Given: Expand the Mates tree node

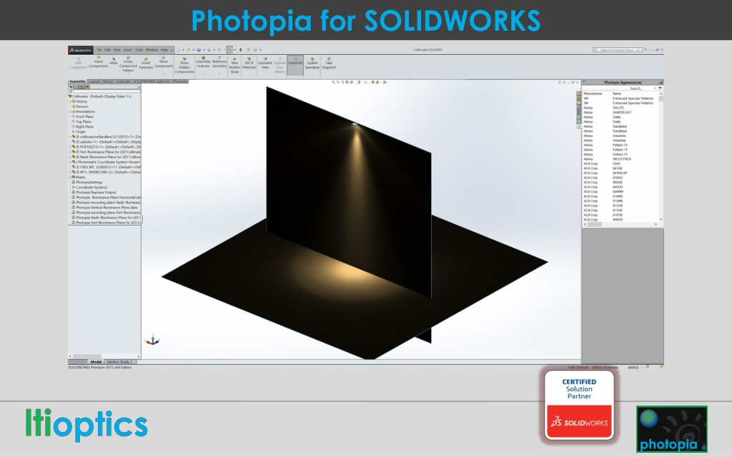Looking at the screenshot, I should click(70, 177).
